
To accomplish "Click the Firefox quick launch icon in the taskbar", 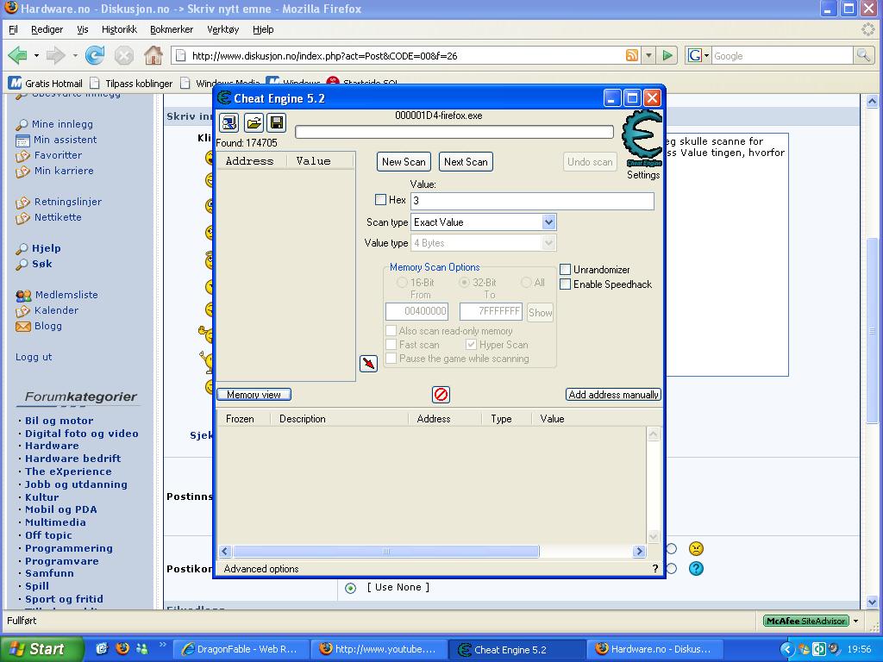I will pos(122,648).
